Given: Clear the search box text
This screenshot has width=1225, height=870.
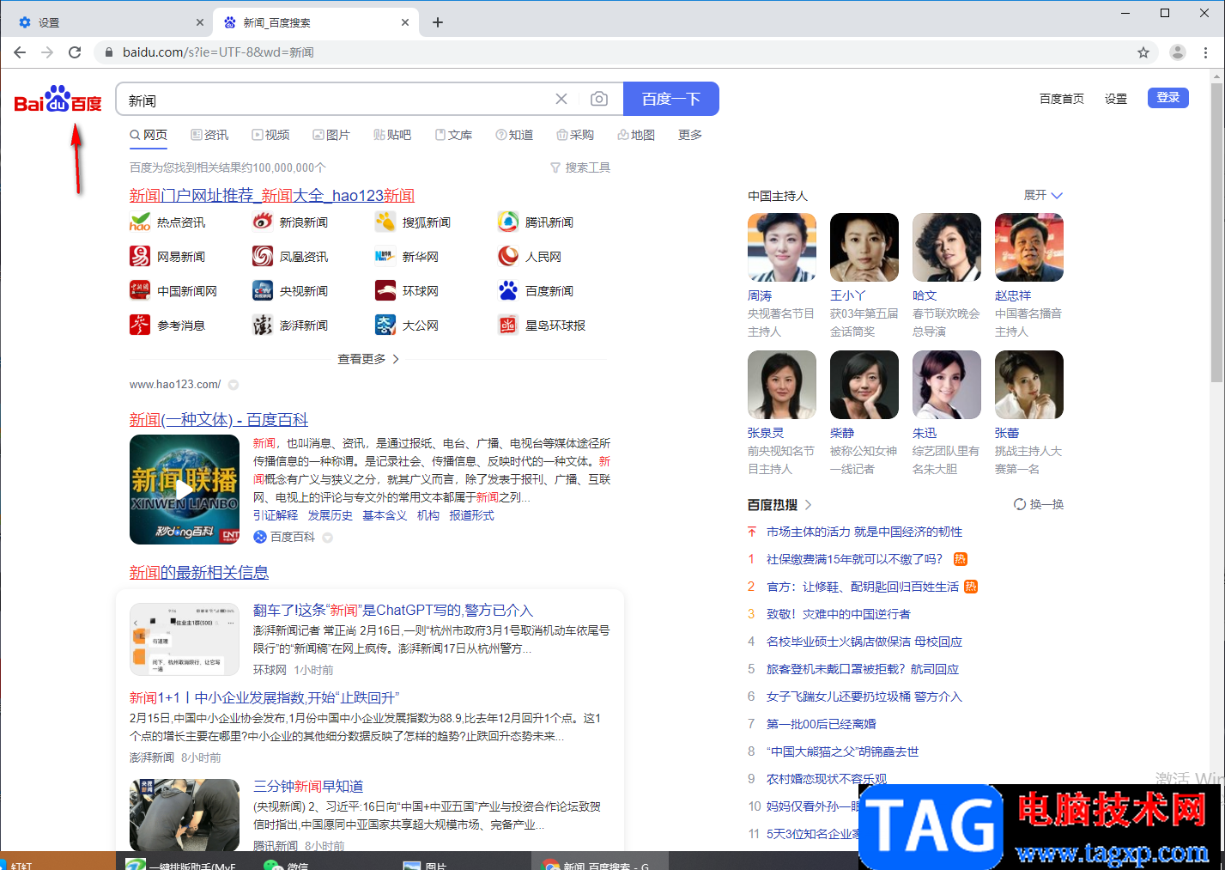Looking at the screenshot, I should pyautogui.click(x=561, y=100).
